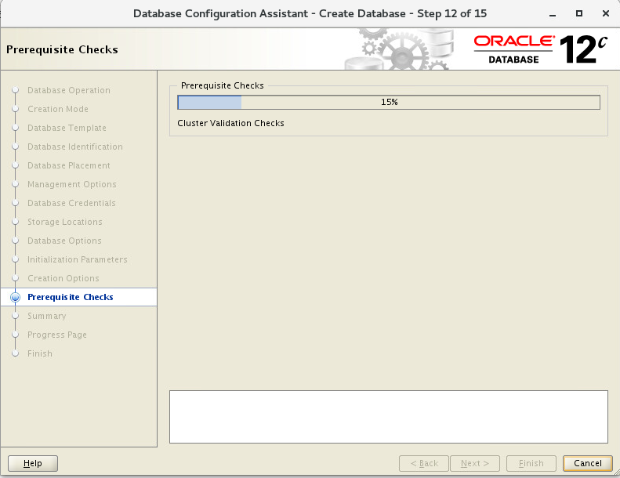Open the Database Credentials step
Screen dimensions: 620x478
pos(71,203)
